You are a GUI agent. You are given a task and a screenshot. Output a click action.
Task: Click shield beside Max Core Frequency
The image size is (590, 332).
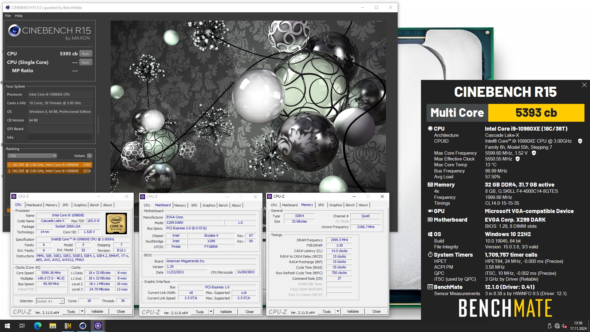click(534, 153)
